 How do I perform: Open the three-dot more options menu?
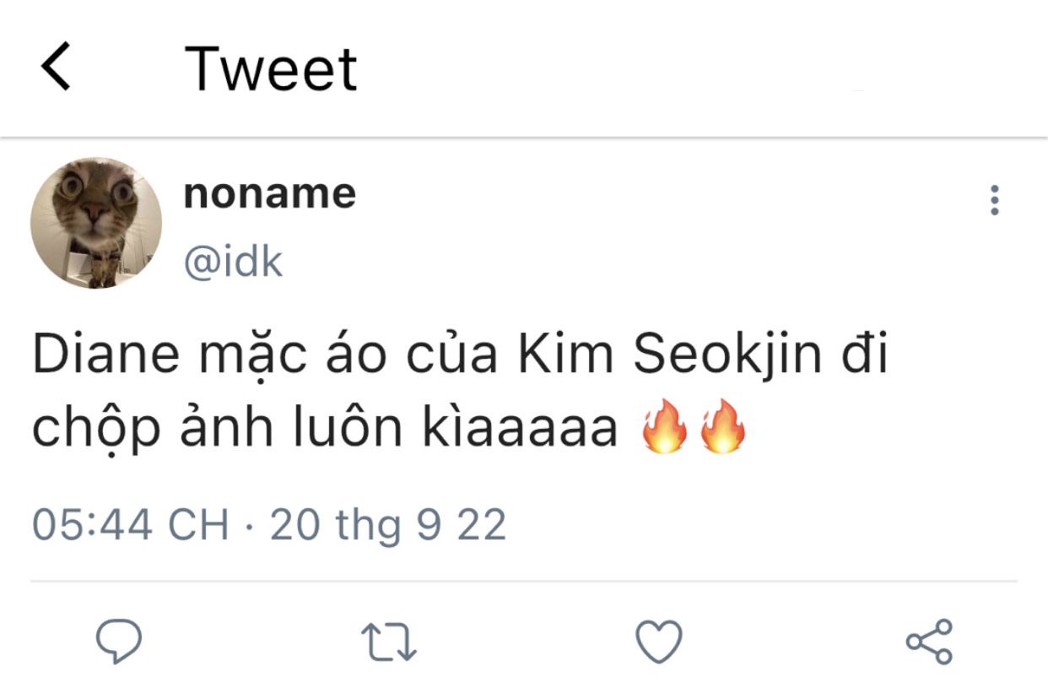pyautogui.click(x=995, y=200)
